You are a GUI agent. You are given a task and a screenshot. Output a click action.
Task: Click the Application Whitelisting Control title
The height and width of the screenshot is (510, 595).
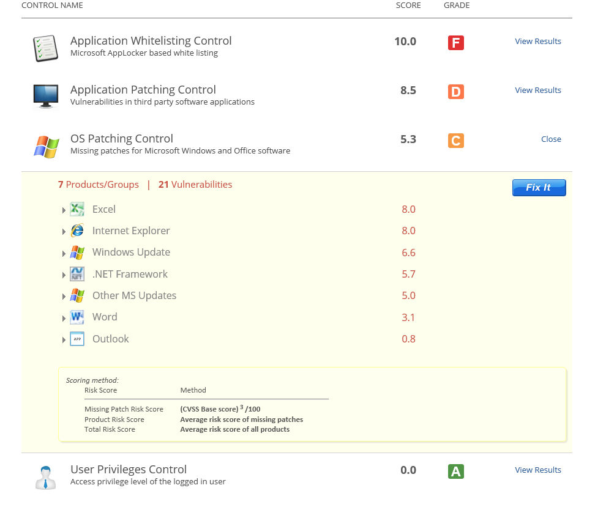pyautogui.click(x=151, y=40)
